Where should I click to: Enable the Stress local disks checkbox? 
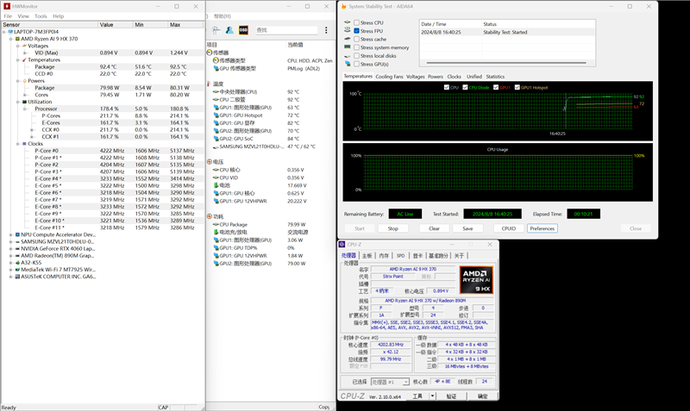(357, 56)
